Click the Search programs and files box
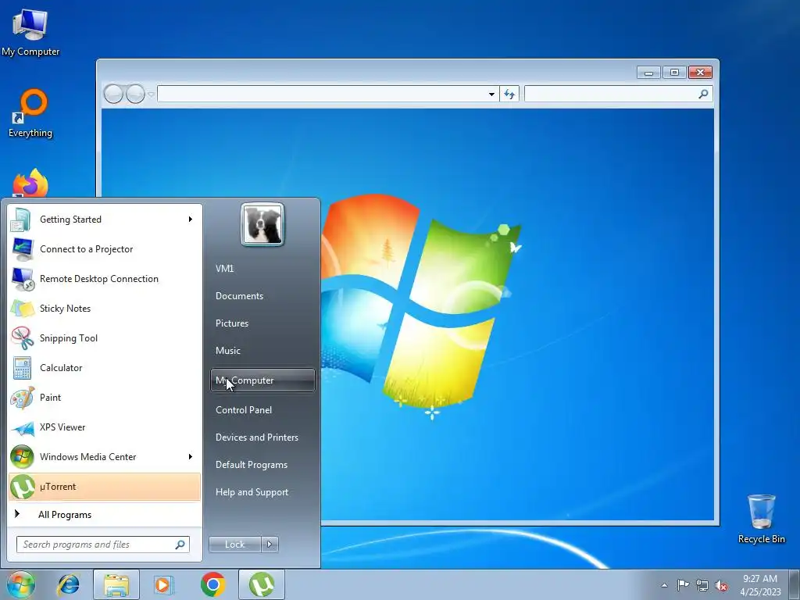The width and height of the screenshot is (800, 600). [103, 545]
